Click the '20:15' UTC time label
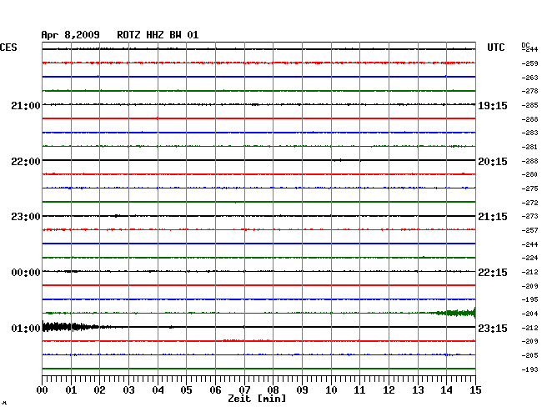 pyautogui.click(x=493, y=162)
